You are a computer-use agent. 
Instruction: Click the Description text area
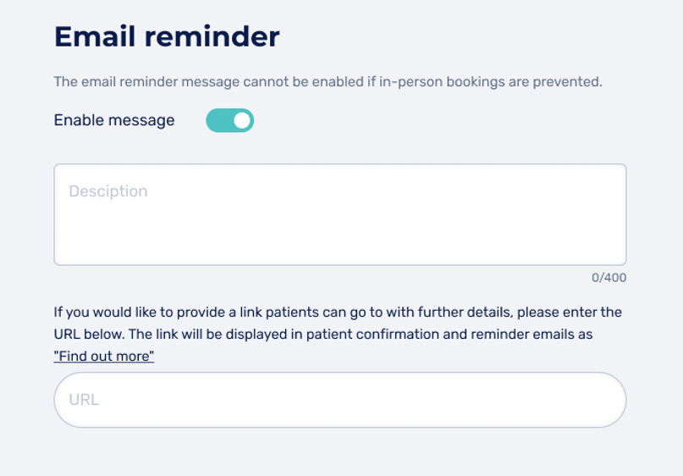339,214
